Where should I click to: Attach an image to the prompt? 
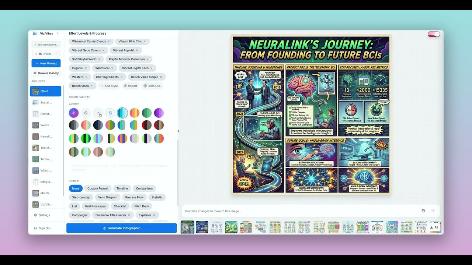pos(423,211)
